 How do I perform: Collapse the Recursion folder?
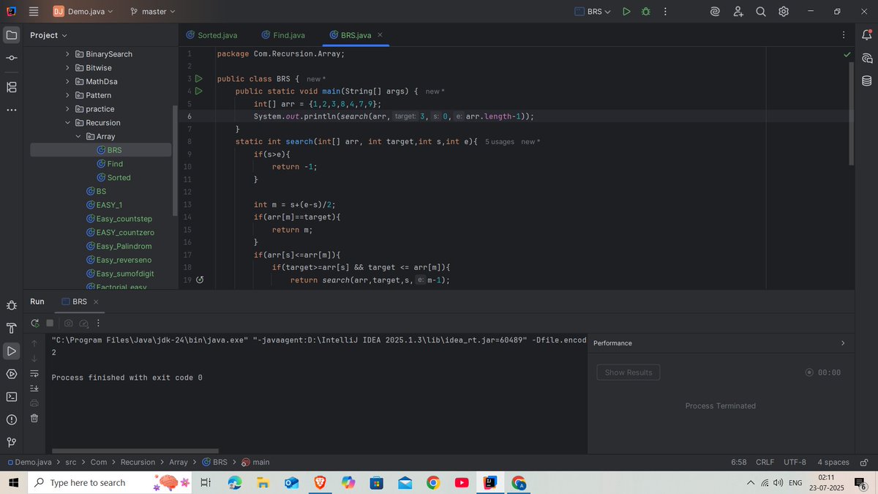(x=68, y=122)
